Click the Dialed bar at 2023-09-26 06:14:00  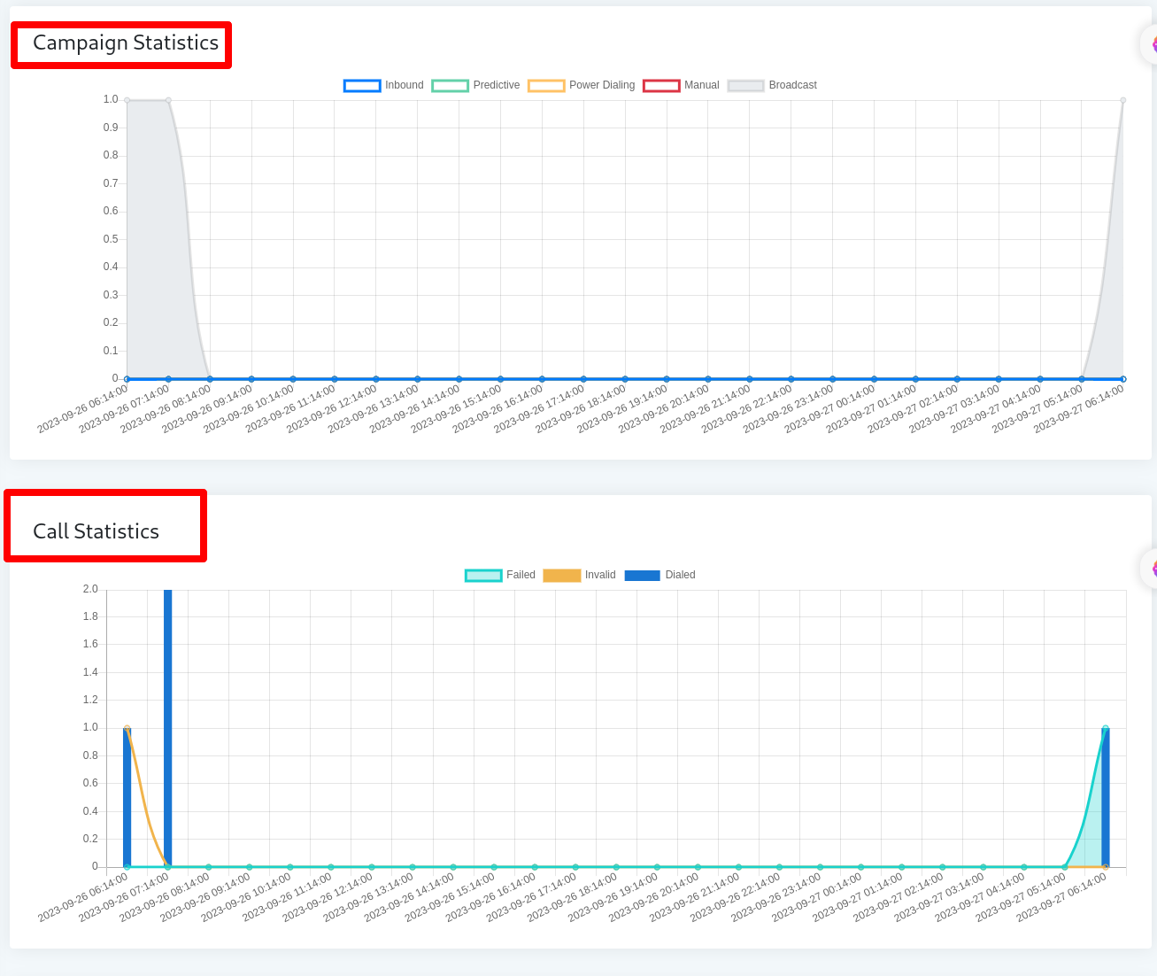click(x=127, y=797)
